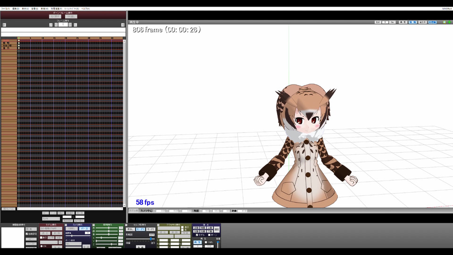Click the camera 視野角 slider
The image size is (453, 255).
78,236
